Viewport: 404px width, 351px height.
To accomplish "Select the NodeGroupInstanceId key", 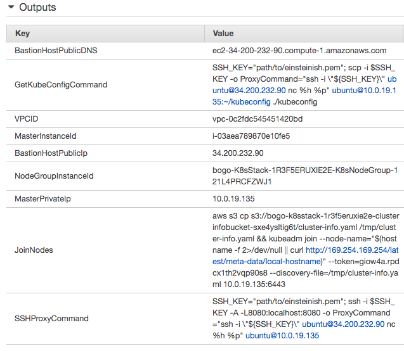I will pyautogui.click(x=54, y=176).
